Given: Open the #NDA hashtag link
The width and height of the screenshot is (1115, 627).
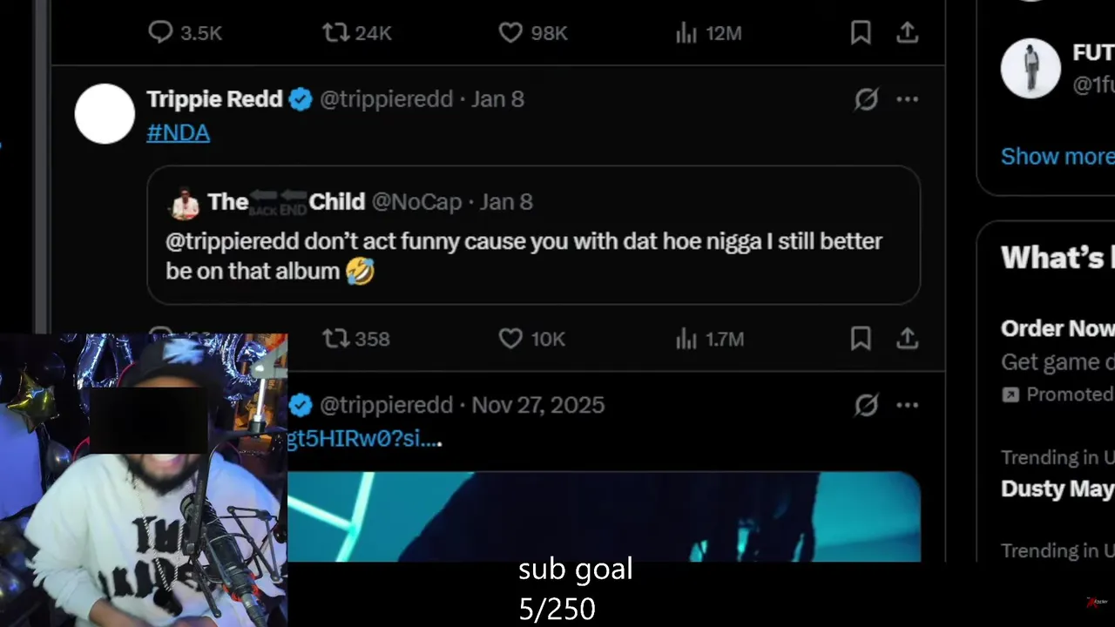Looking at the screenshot, I should pyautogui.click(x=178, y=132).
